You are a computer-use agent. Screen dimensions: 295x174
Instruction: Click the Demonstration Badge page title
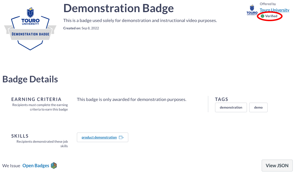[x=118, y=8]
